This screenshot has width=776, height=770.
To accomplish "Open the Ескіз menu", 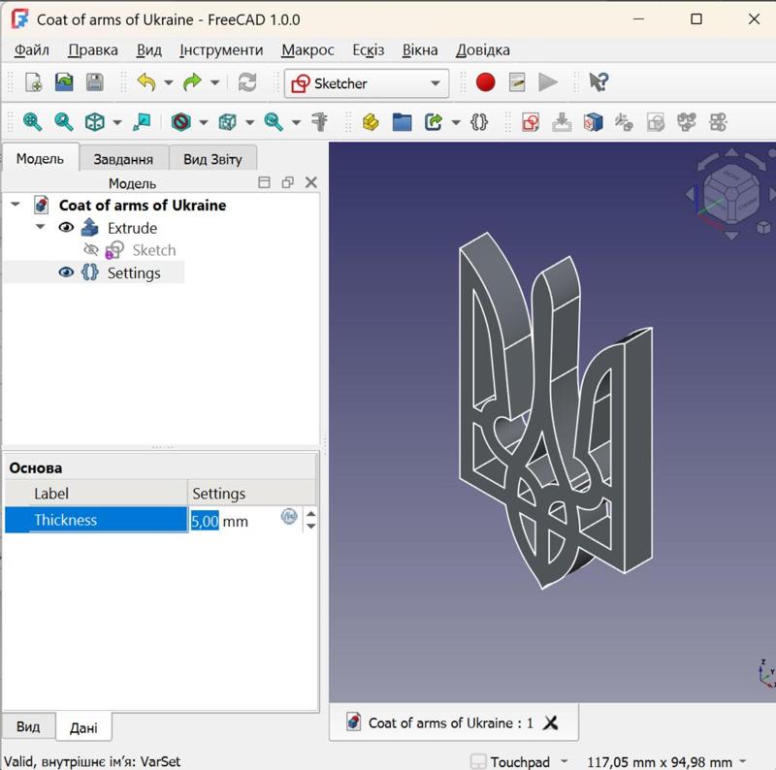I will (369, 50).
